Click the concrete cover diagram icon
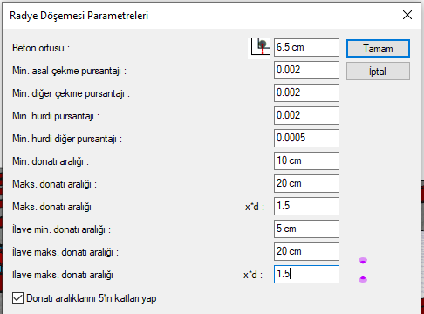This screenshot has width=424, height=314. tap(259, 48)
